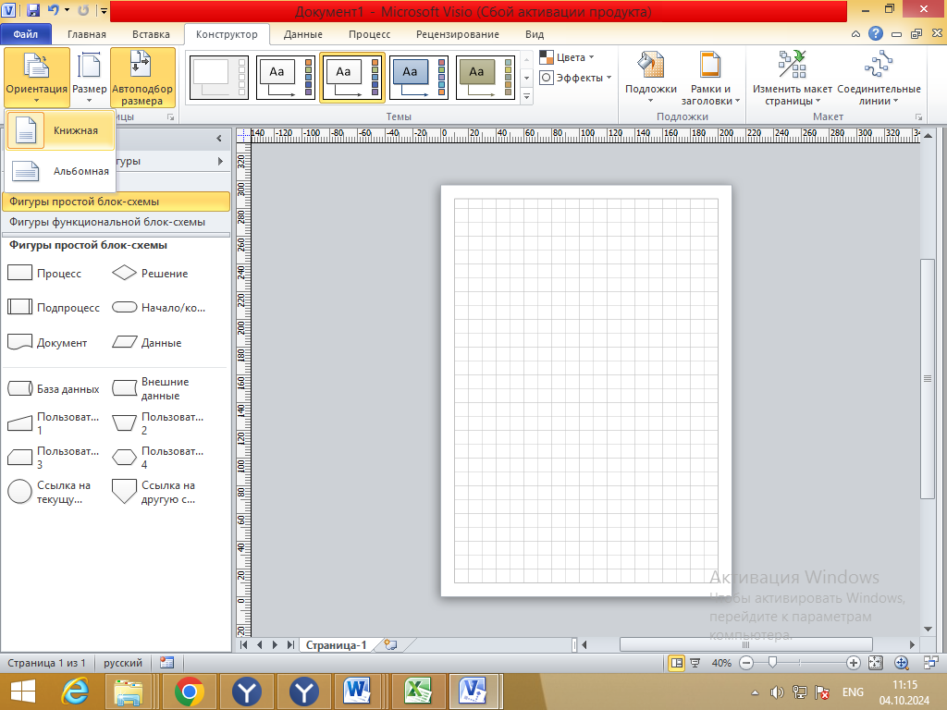Open Соединительные линии connectors menu
947x710 pixels.
point(879,78)
